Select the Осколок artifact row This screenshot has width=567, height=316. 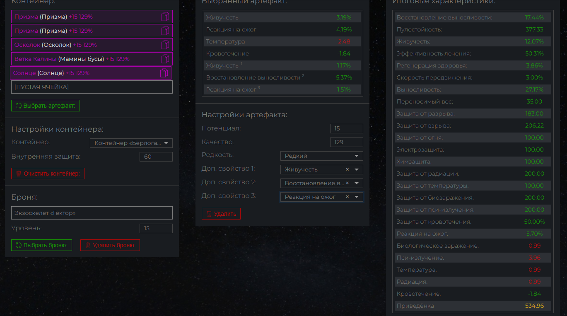pos(92,45)
